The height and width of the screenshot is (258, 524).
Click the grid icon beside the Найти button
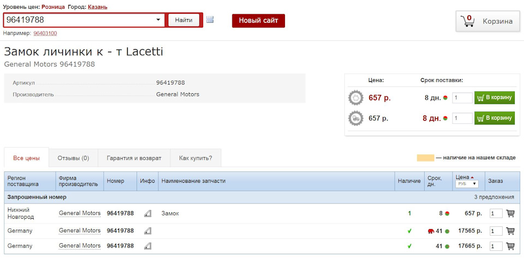(210, 20)
